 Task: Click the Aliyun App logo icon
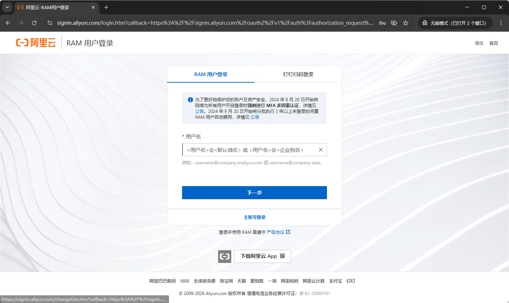click(x=225, y=256)
